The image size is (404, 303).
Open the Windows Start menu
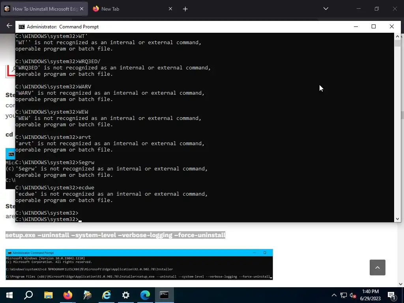tap(9, 295)
